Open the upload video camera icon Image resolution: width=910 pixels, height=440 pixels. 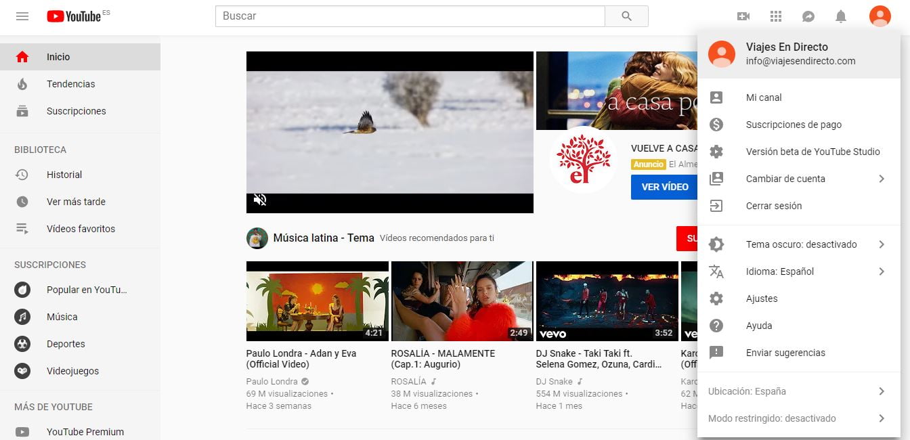coord(743,16)
